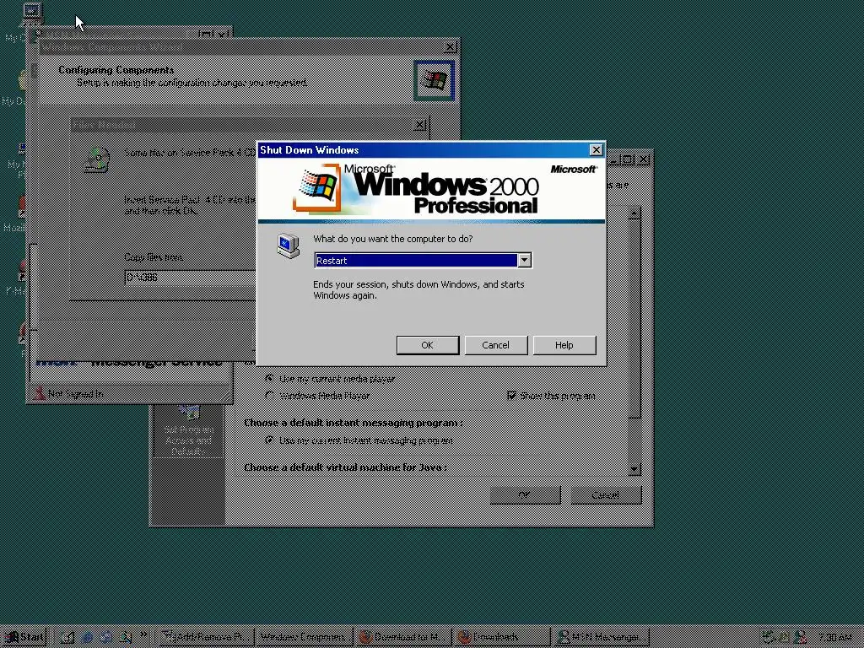
Task: Close the Files Needed dialog
Action: pyautogui.click(x=419, y=125)
